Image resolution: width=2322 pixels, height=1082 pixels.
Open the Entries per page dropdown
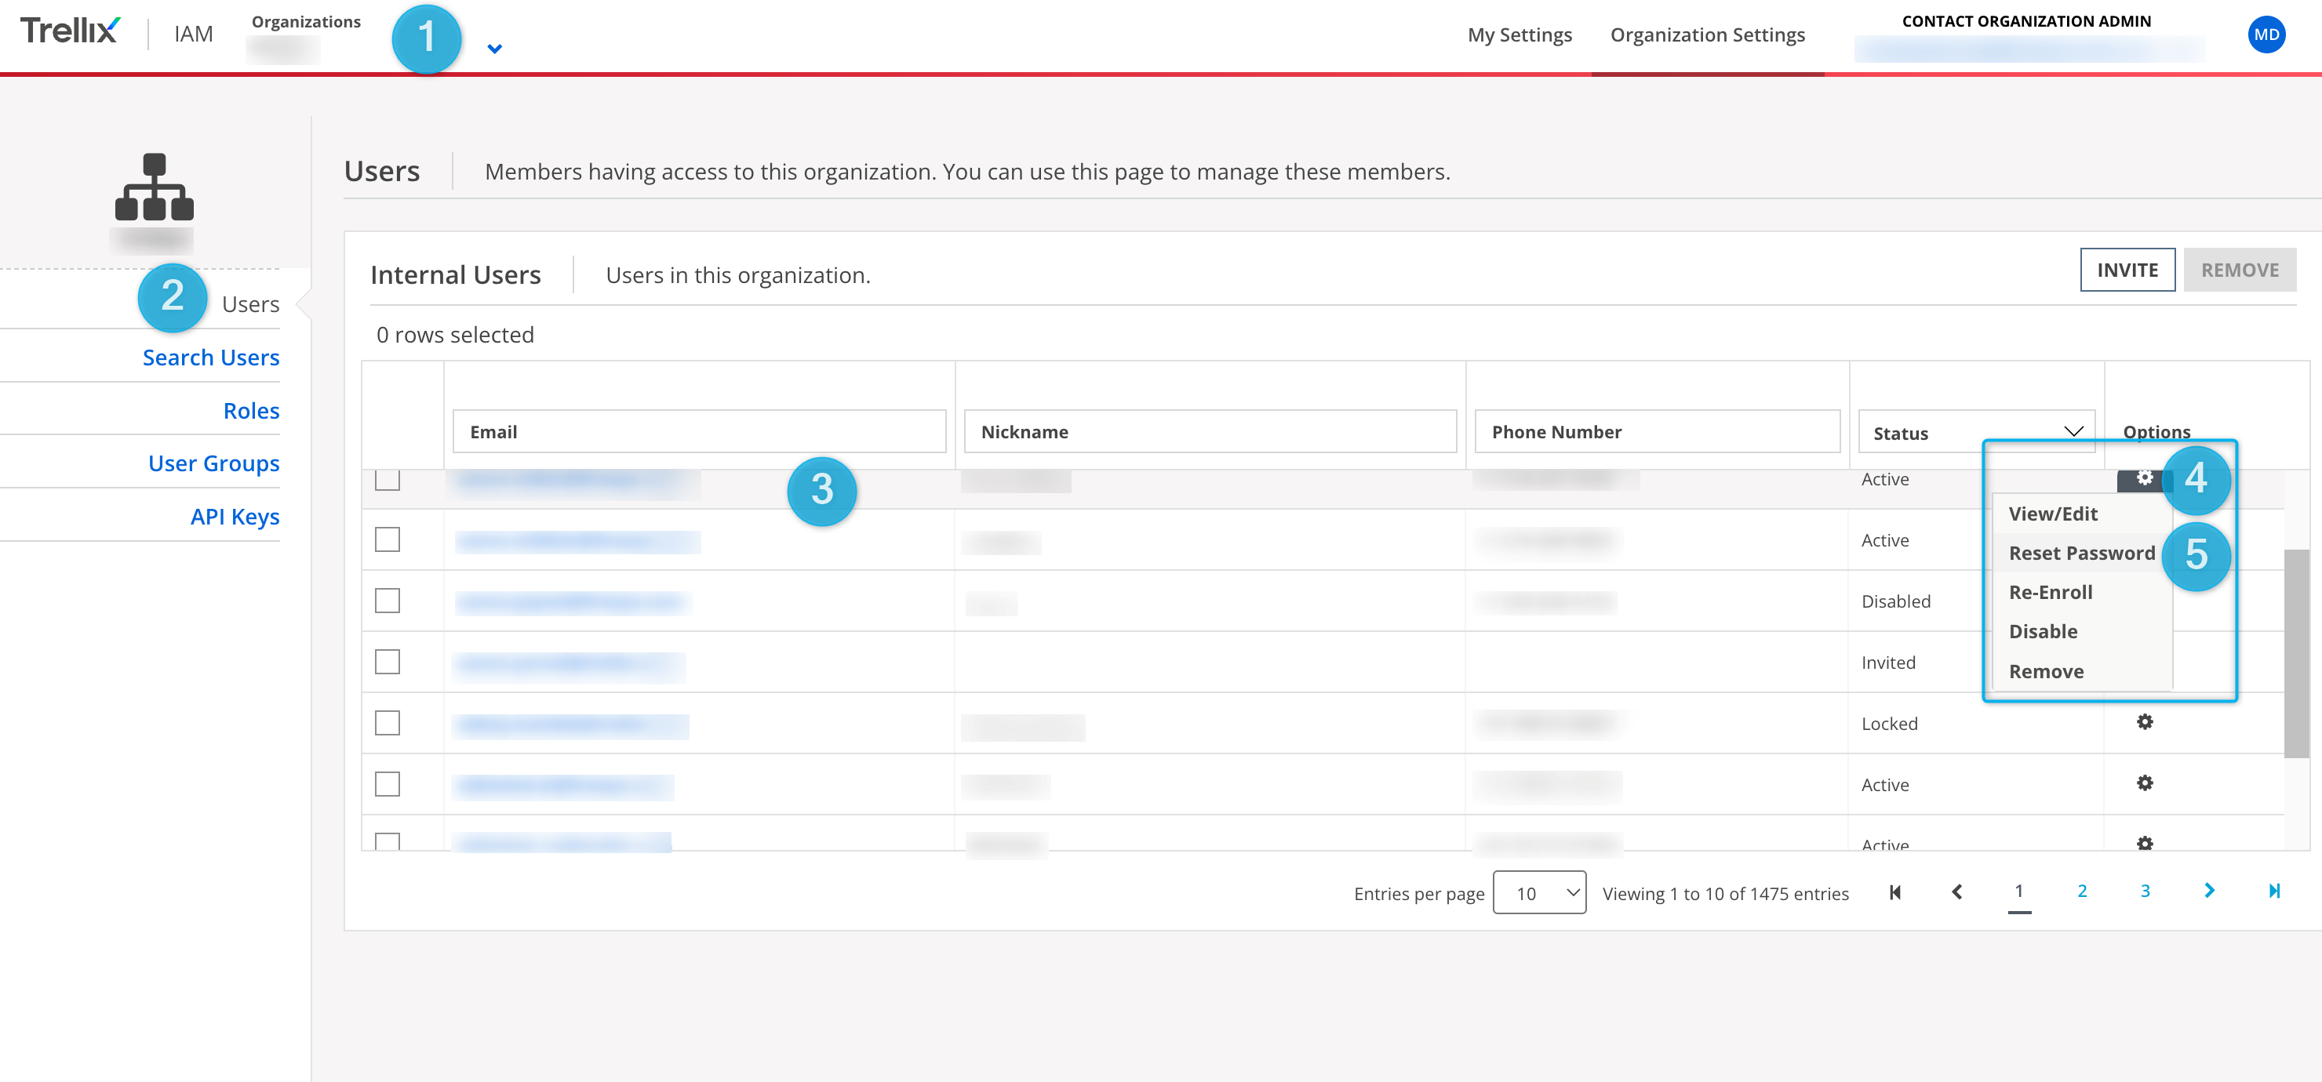coord(1538,893)
